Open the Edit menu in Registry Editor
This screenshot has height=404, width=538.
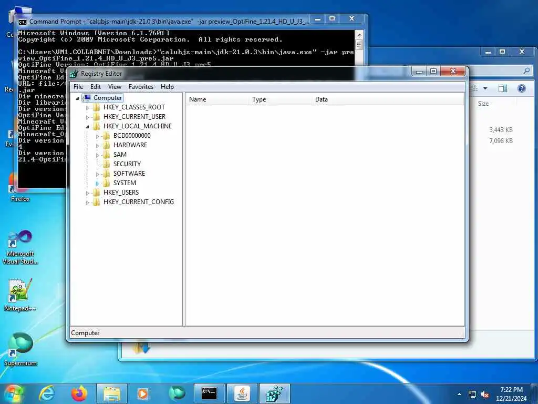pyautogui.click(x=96, y=87)
